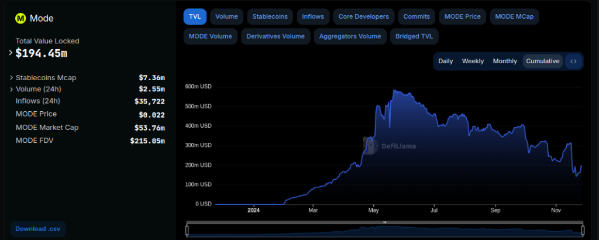Screen dimensions: 599x240
Task: Expand the Total Value Locked breakdown
Action: tap(11, 53)
